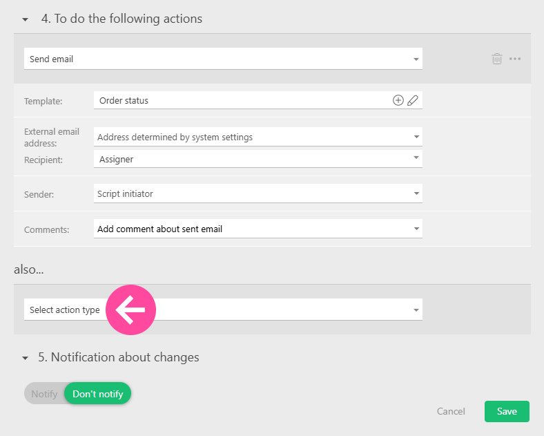
Task: Click the section 4 heading text
Action: tap(122, 19)
